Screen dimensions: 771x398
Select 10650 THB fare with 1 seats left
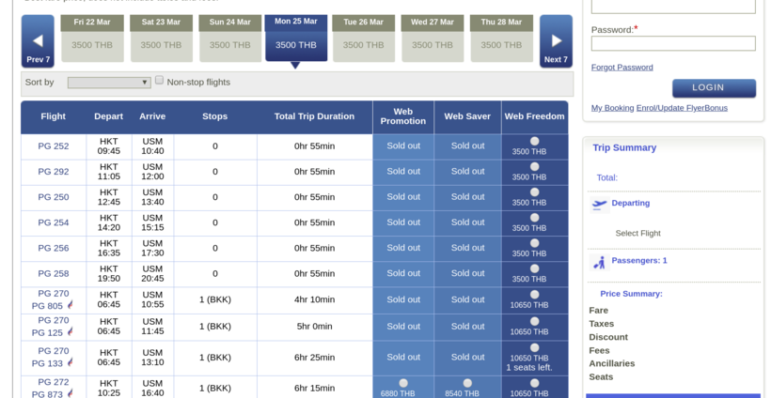pos(534,348)
